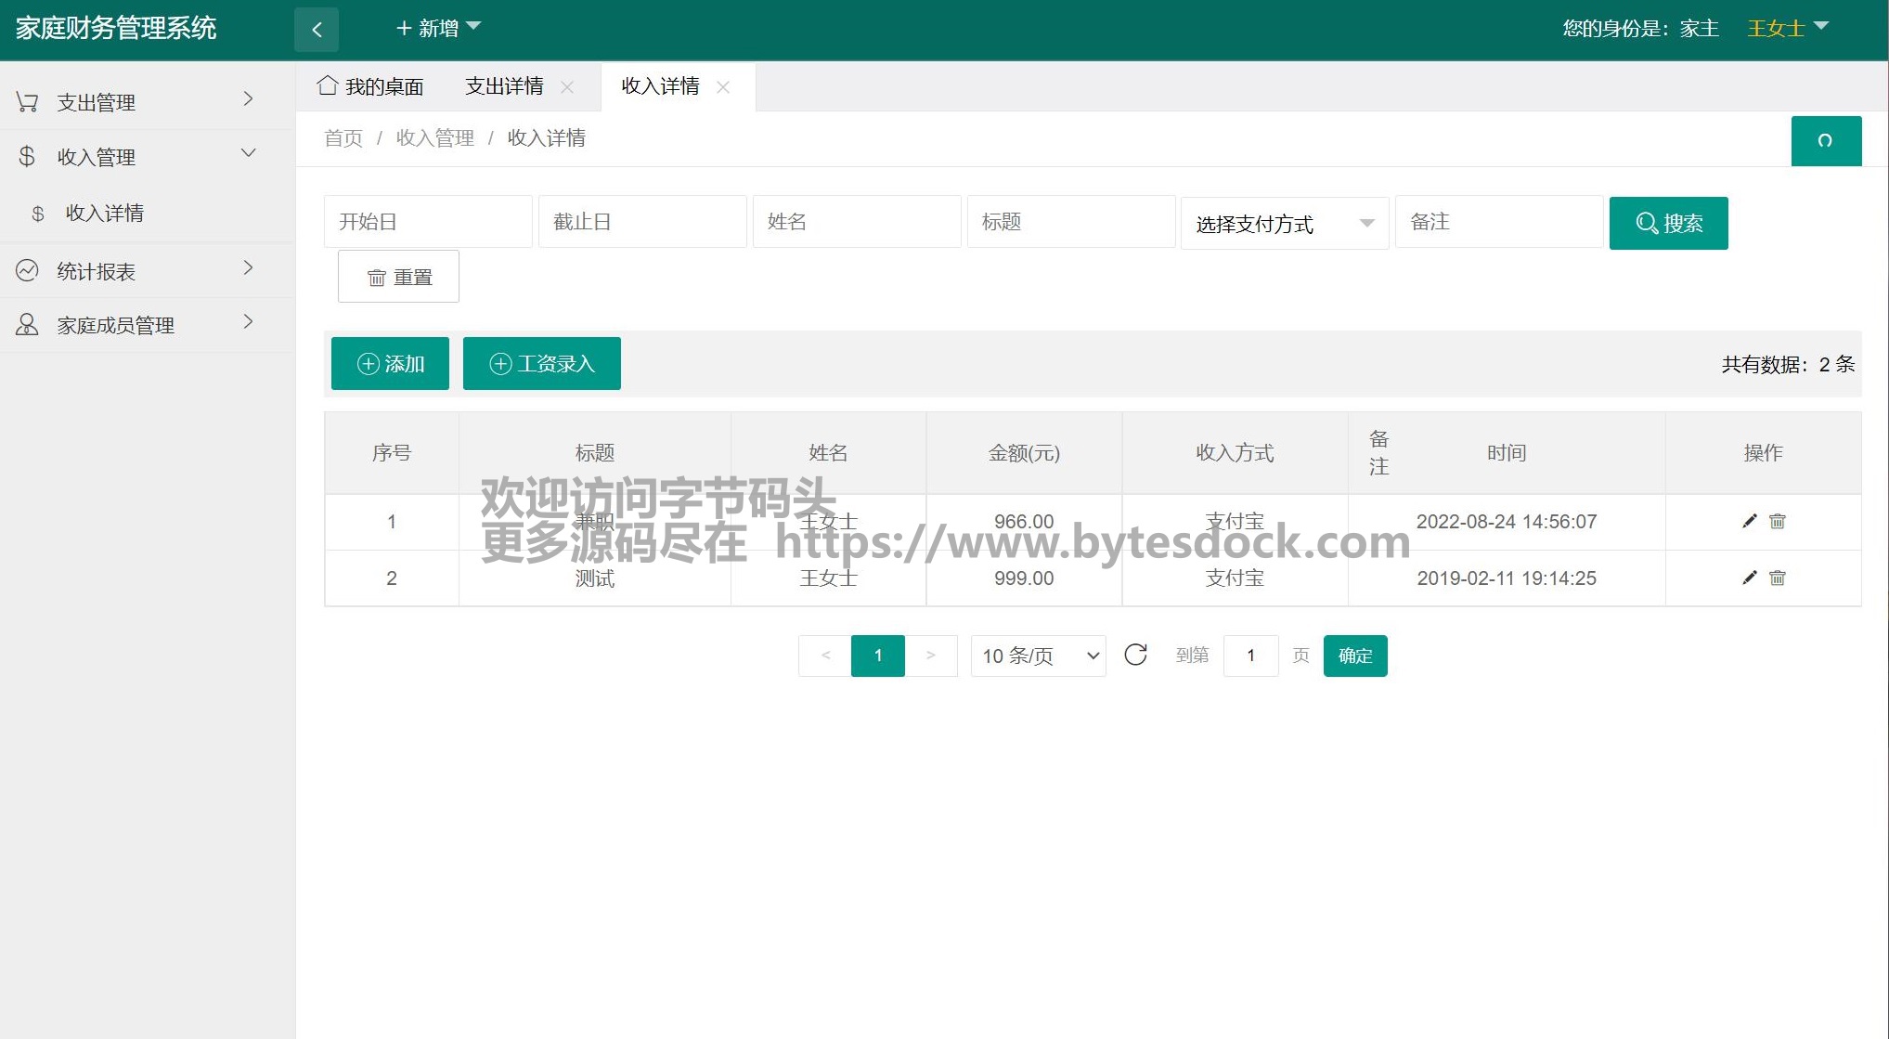The height and width of the screenshot is (1039, 1889).
Task: Click the pagination reload circular arrow
Action: 1135,655
